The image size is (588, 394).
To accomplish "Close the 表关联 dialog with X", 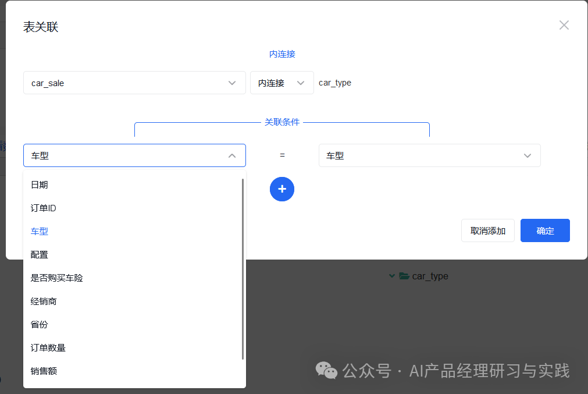I will (564, 25).
